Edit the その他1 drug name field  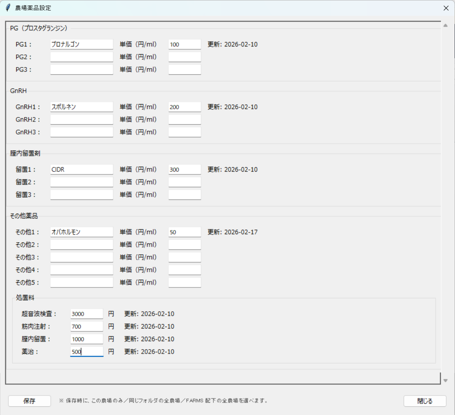(x=82, y=232)
